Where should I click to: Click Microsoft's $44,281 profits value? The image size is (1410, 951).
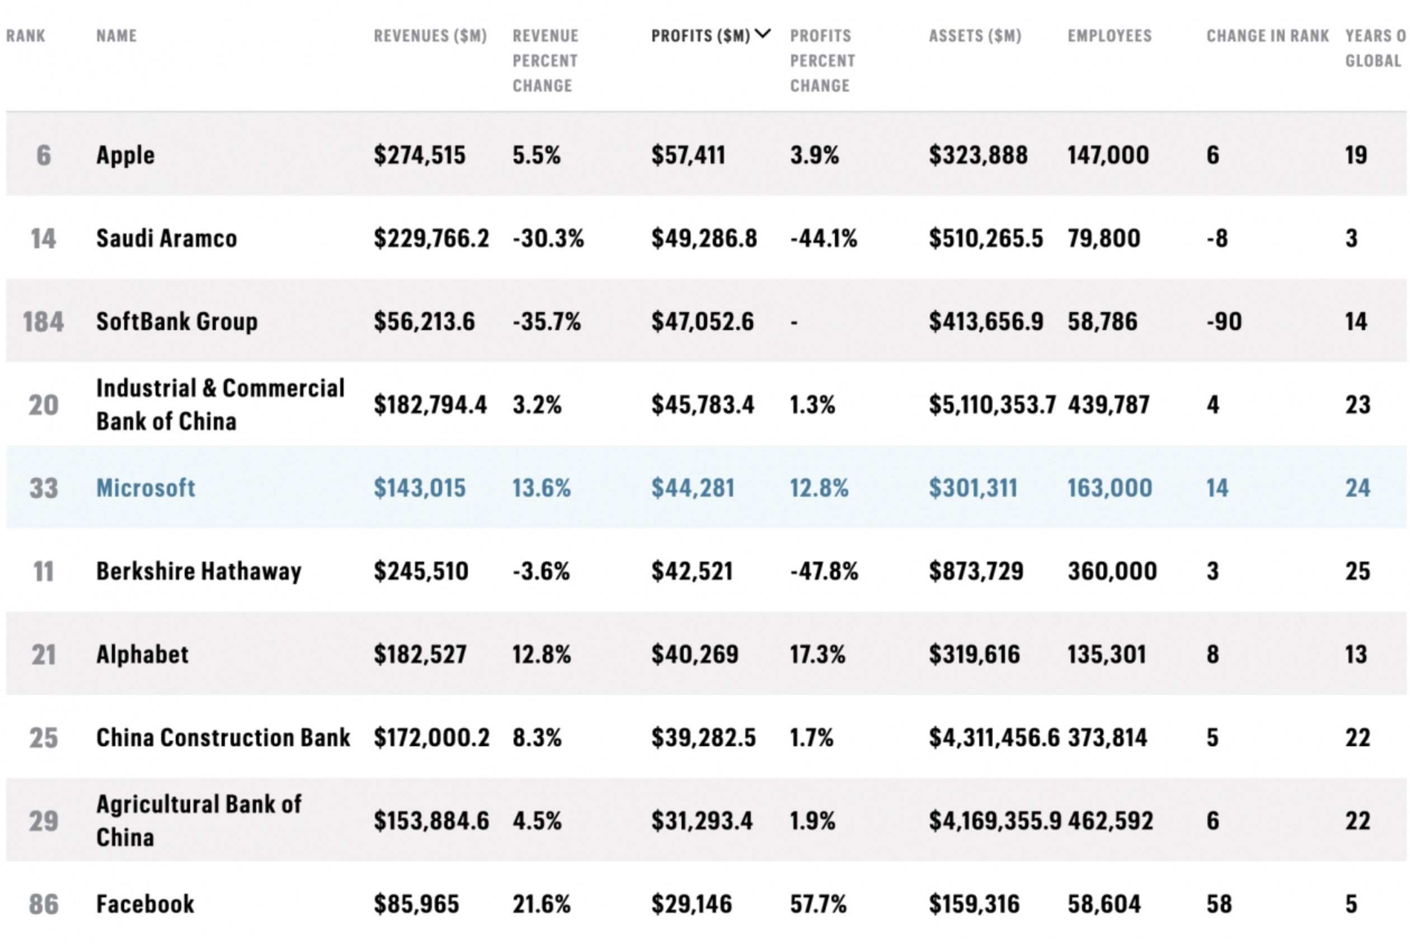click(x=693, y=488)
